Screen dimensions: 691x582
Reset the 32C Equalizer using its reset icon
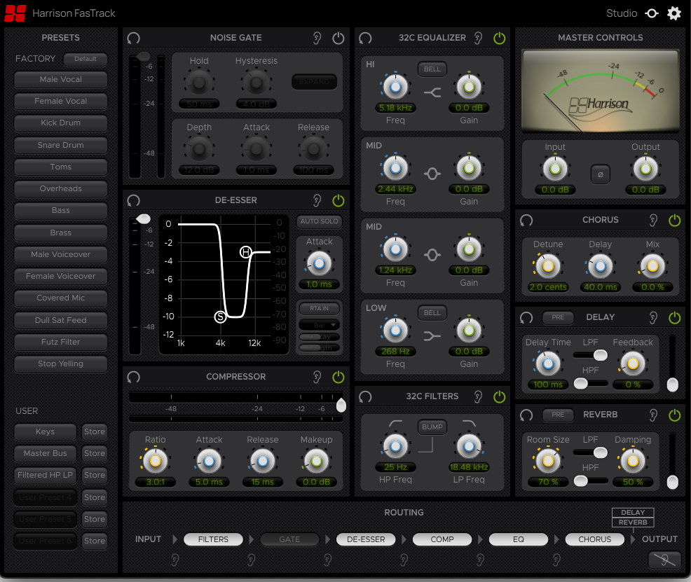365,38
